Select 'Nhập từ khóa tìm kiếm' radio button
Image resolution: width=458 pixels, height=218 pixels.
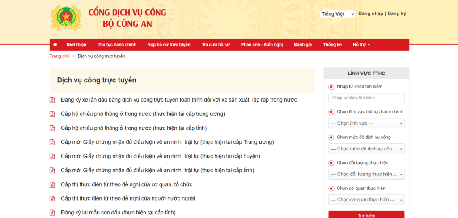[331, 87]
